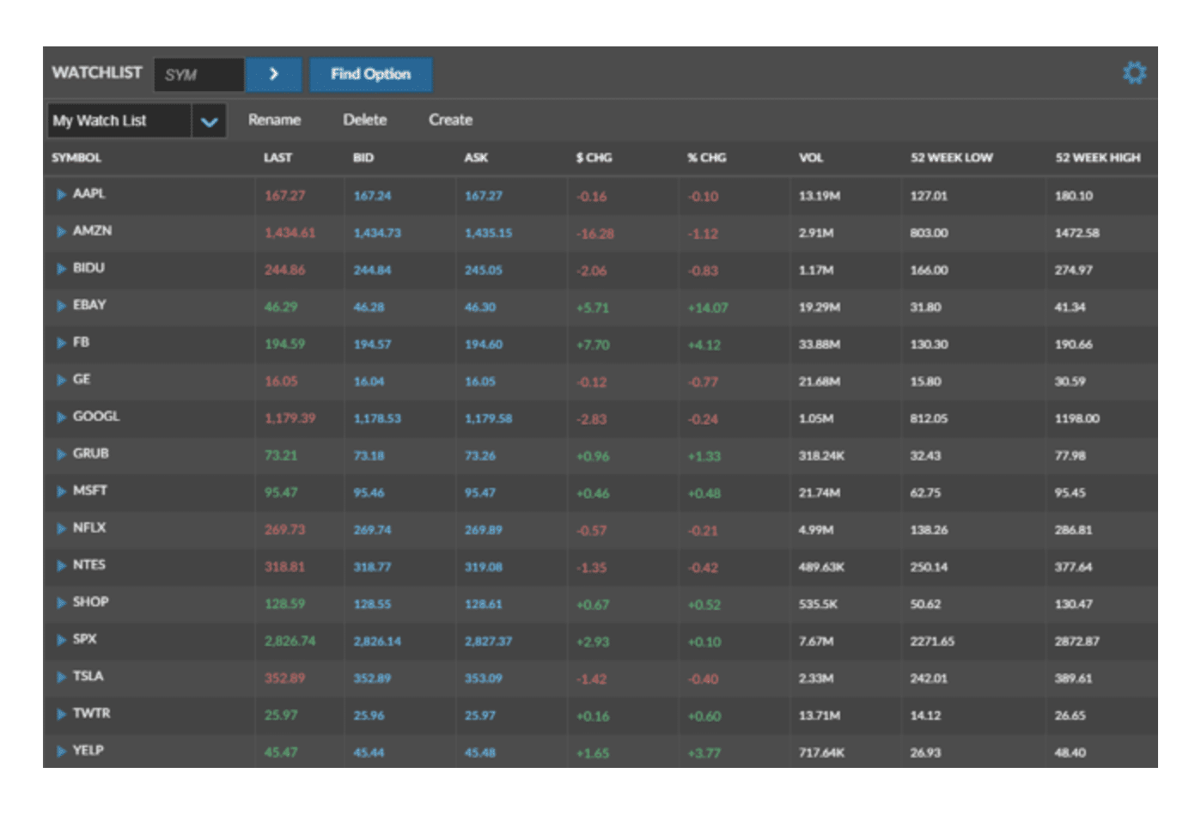The width and height of the screenshot is (1201, 816).
Task: Sort by the $ CHG column header
Action: 594,158
